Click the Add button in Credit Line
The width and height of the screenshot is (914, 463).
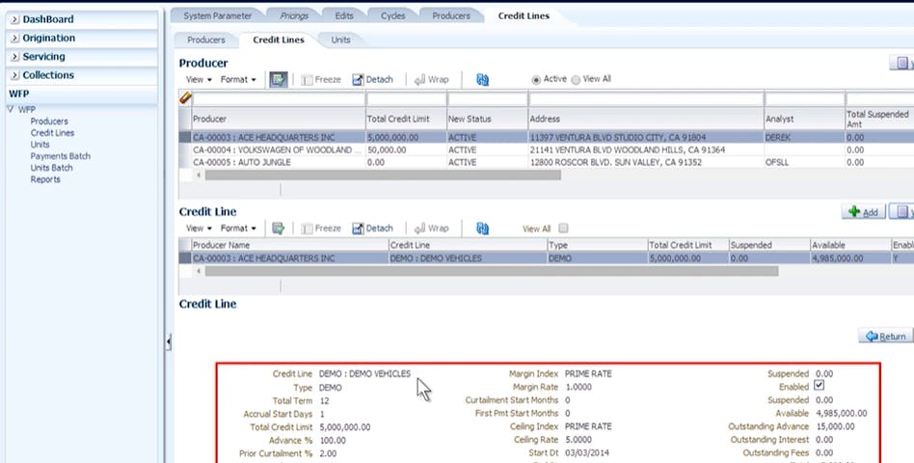click(865, 211)
